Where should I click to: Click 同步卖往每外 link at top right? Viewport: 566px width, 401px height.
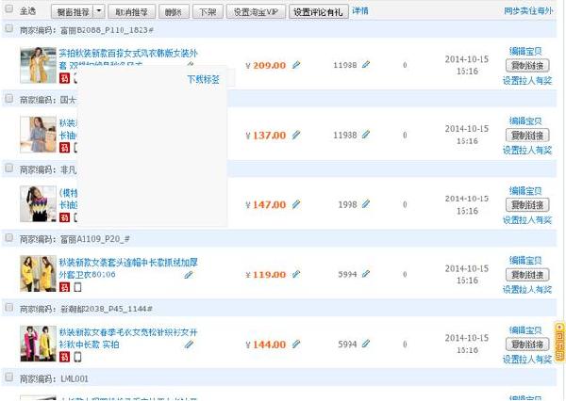(x=528, y=11)
